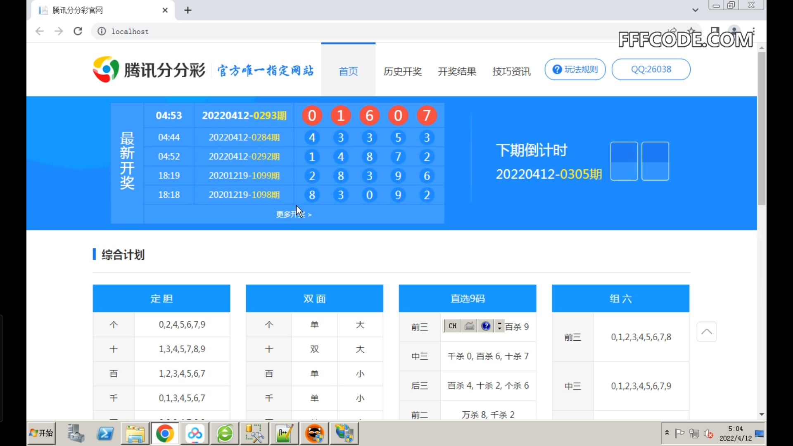Click the muted volume tray icon
Viewport: 793px width, 446px height.
coord(709,434)
